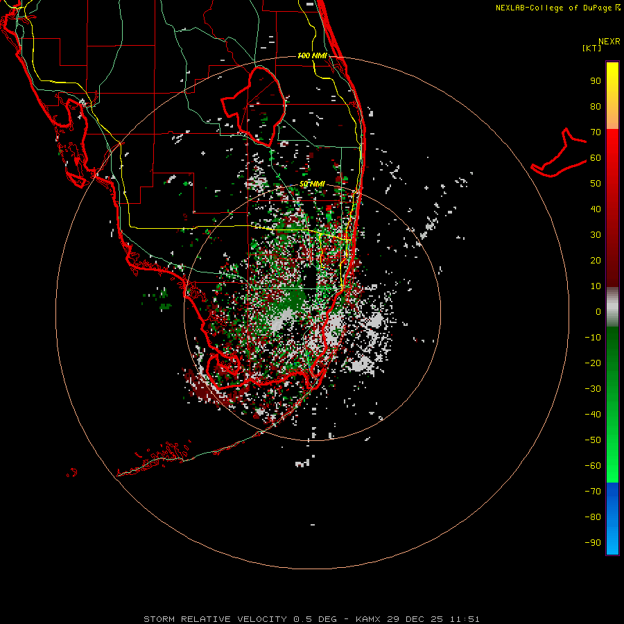The width and height of the screenshot is (624, 624).
Task: Click the KT units label above the color scale
Action: pyautogui.click(x=592, y=48)
